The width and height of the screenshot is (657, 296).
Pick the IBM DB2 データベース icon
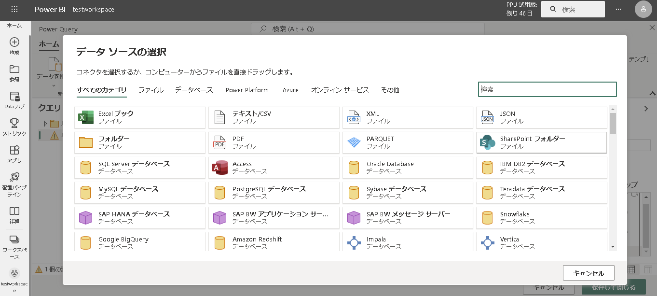click(487, 168)
